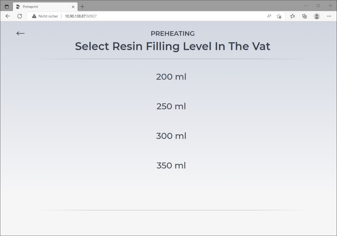Choose the 250 ml resin level
Viewport: 337px width, 236px height.
pyautogui.click(x=171, y=106)
